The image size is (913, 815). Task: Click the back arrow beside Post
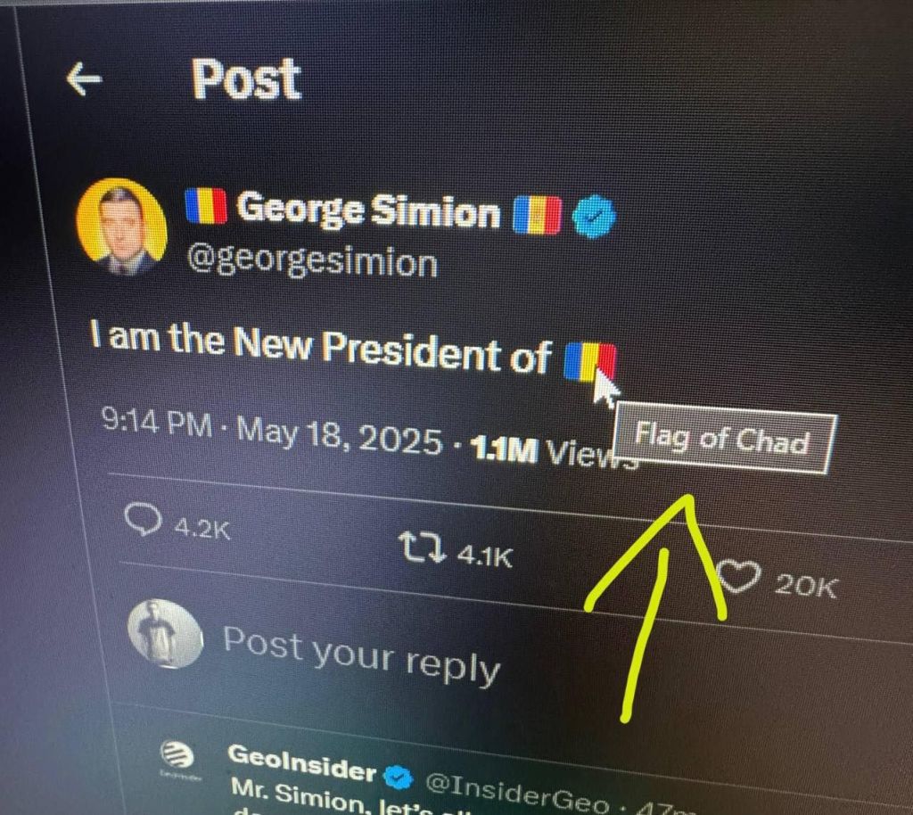tap(84, 80)
